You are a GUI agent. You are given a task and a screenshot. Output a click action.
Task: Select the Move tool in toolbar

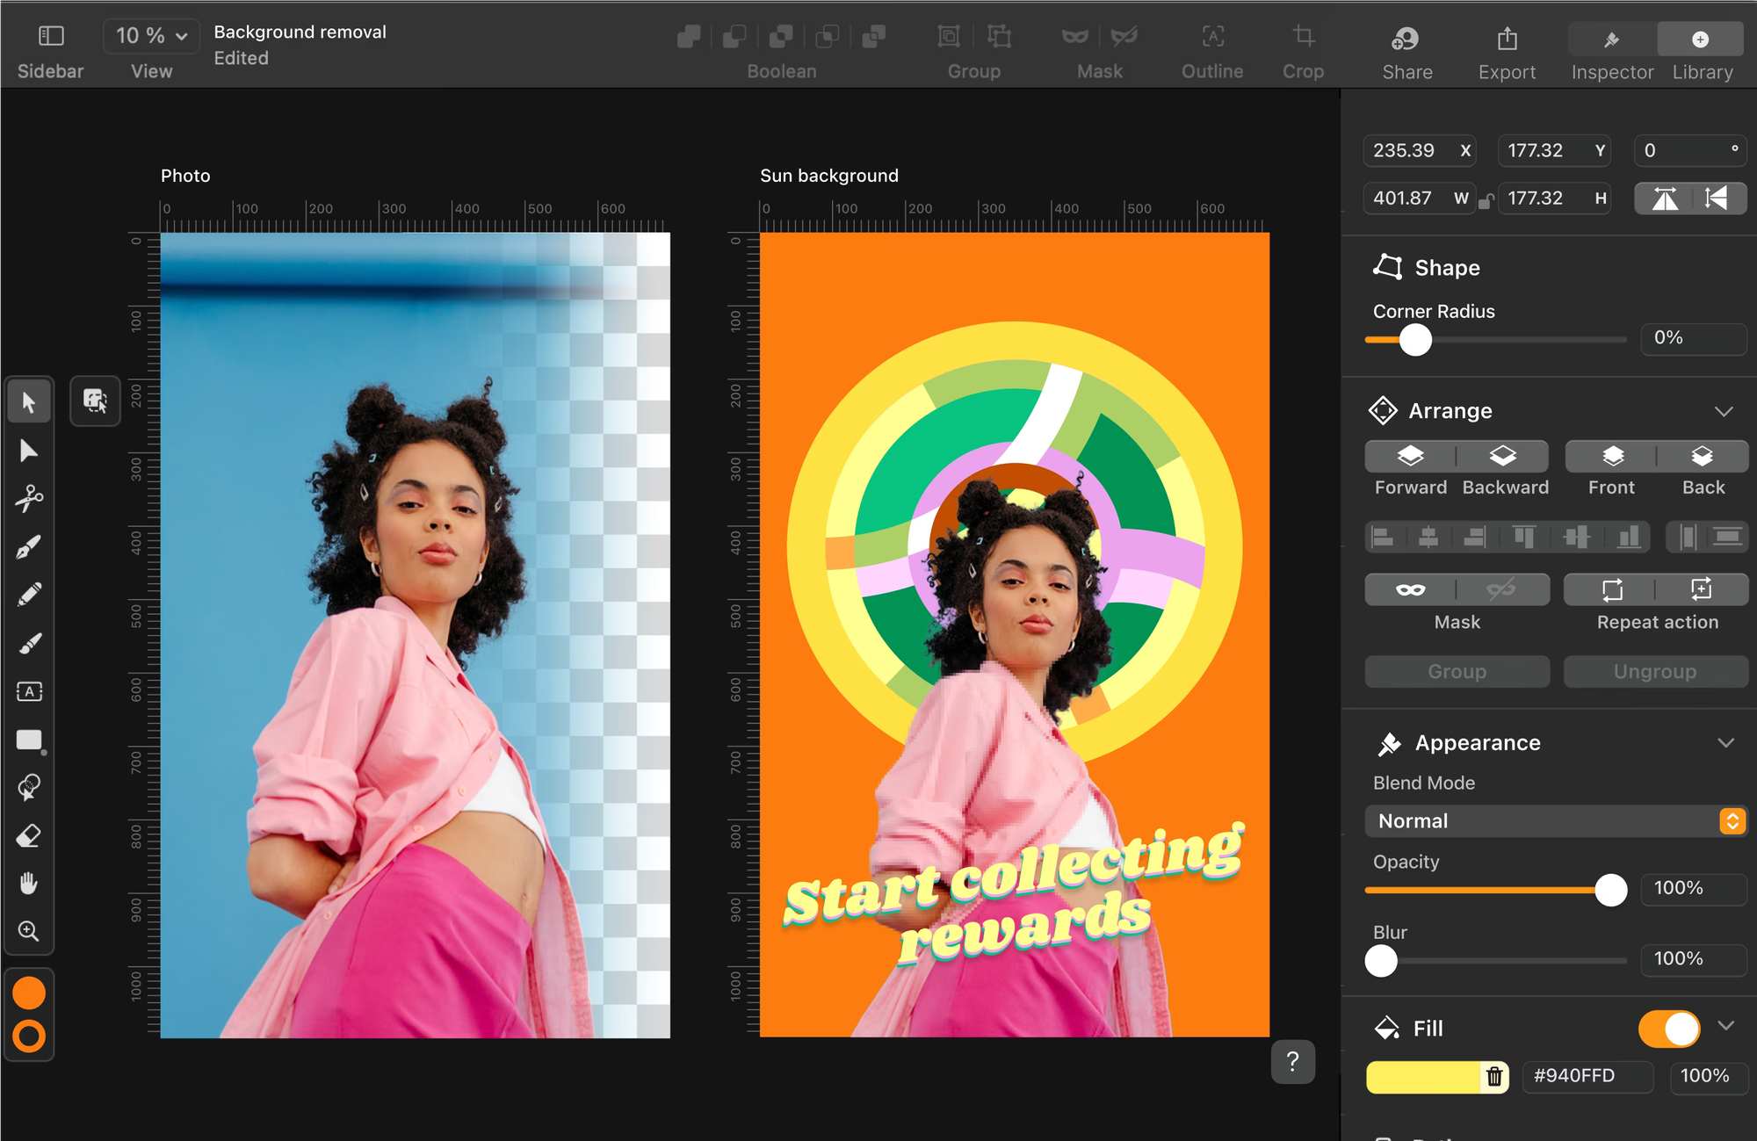[28, 400]
